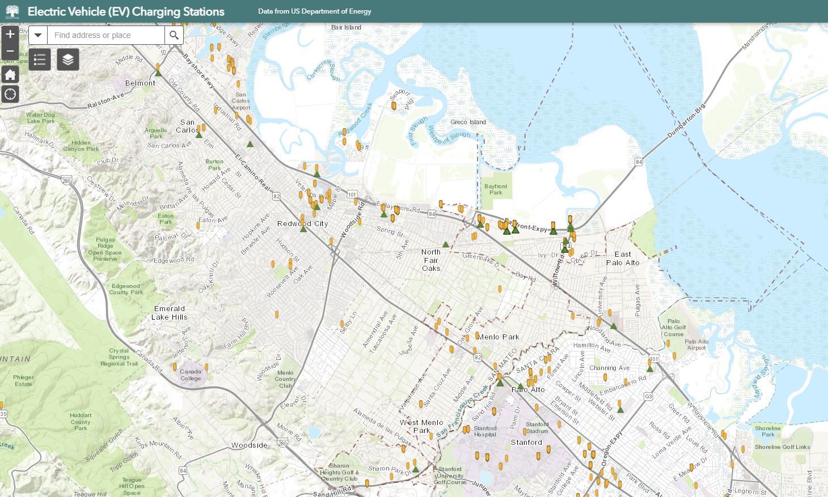Expand the search source dropdown arrow
This screenshot has width=828, height=497.
(x=38, y=35)
